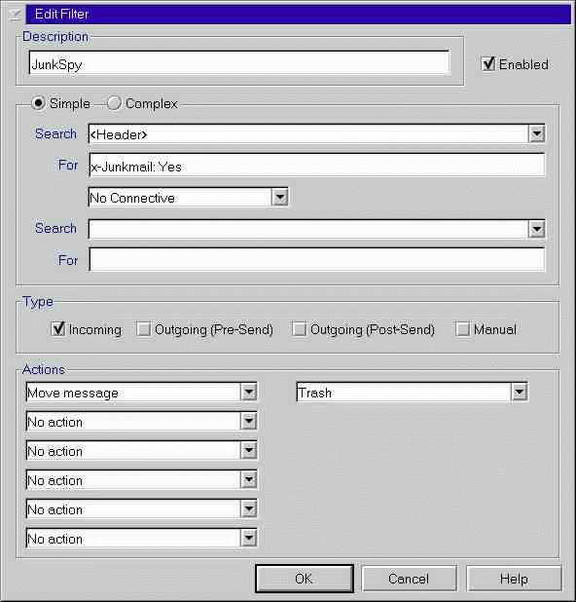Image resolution: width=576 pixels, height=602 pixels.
Task: Enable Outgoing (Post-Send) filter type
Action: click(299, 329)
